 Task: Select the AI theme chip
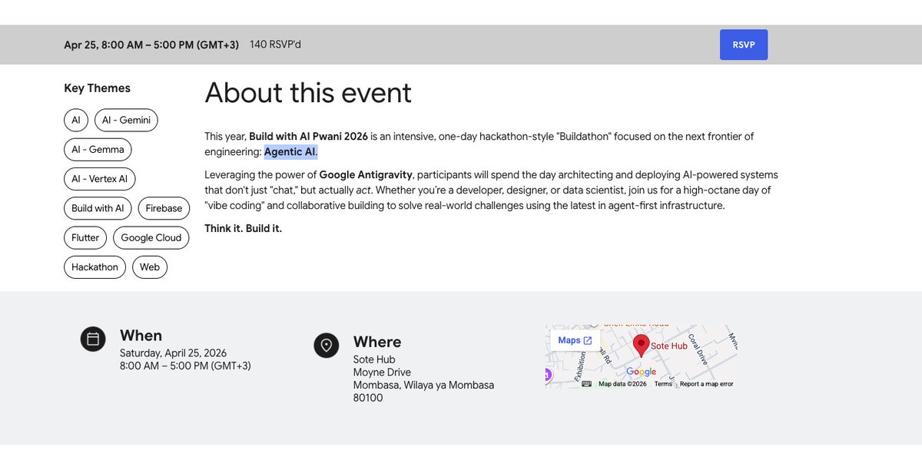[75, 121]
